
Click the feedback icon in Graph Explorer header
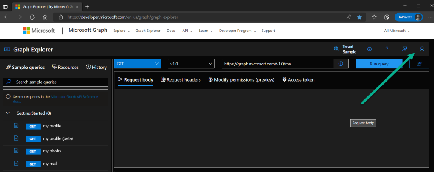(x=404, y=49)
